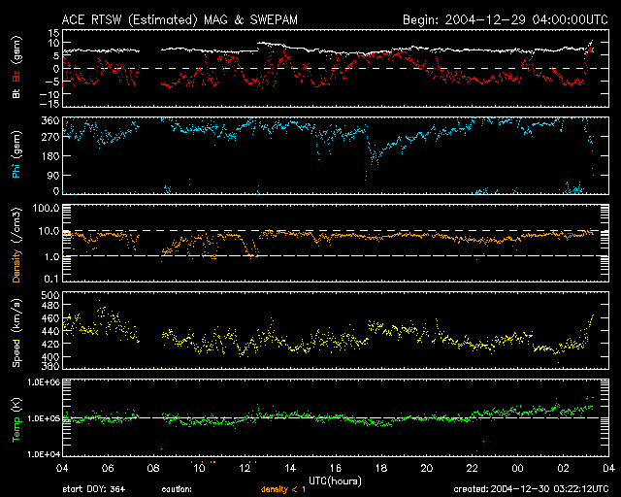Click the blue Phi (gsm) axis label
The width and height of the screenshot is (621, 497).
tap(16, 155)
